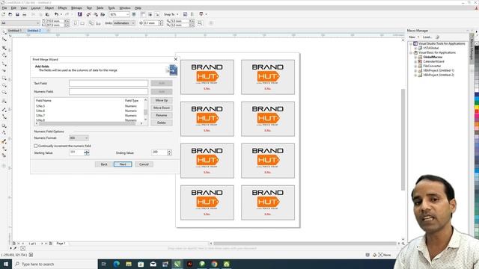Image resolution: width=479 pixels, height=269 pixels.
Task: Open the Layout menu
Action: pos(36,8)
